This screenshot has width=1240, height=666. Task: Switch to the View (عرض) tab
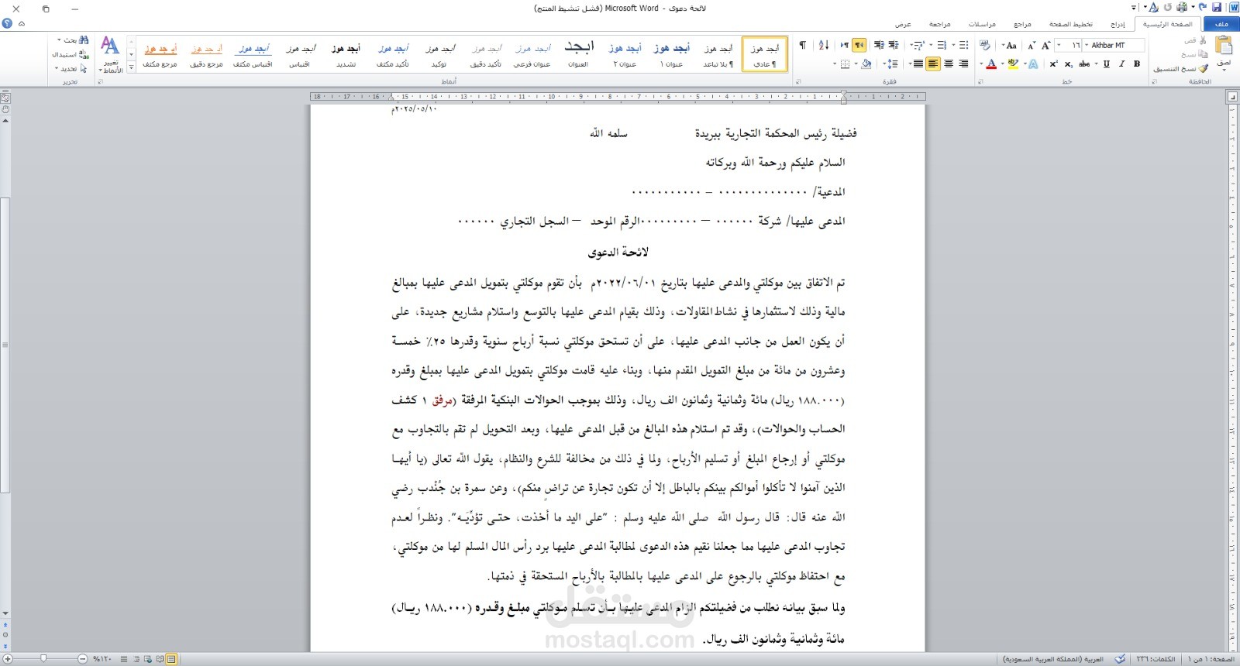coord(903,24)
